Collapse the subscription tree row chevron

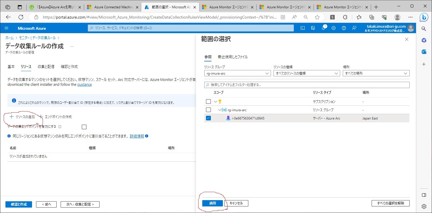tap(215, 101)
